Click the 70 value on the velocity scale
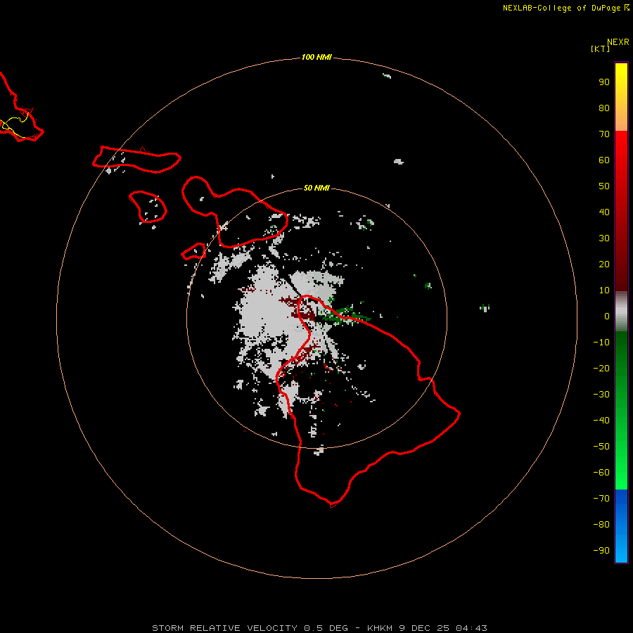633x633 pixels. 604,134
